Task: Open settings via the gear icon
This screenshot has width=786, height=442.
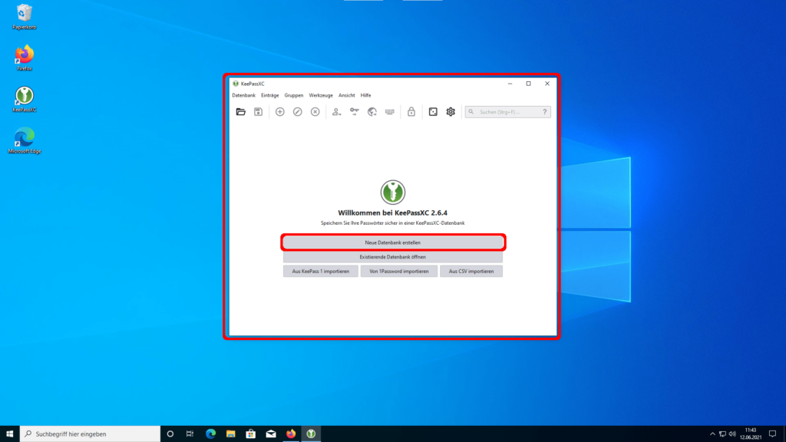Action: [451, 112]
